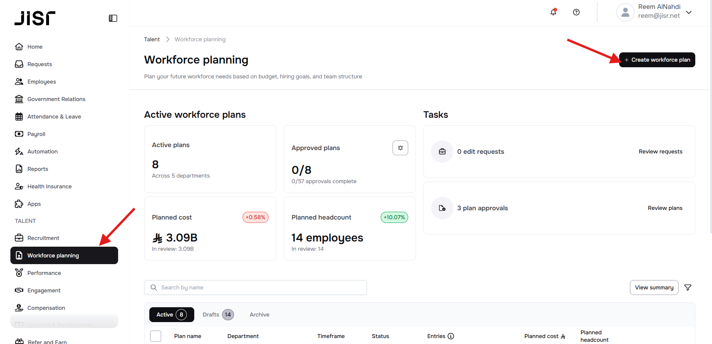The height and width of the screenshot is (344, 712).
Task: Click the help question mark icon
Action: click(576, 12)
